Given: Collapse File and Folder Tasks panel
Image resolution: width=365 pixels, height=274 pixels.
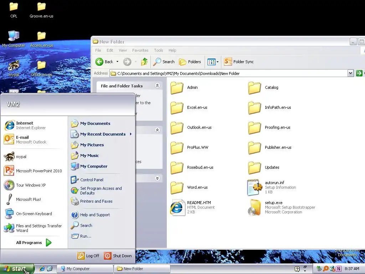Looking at the screenshot, I should coord(157,86).
